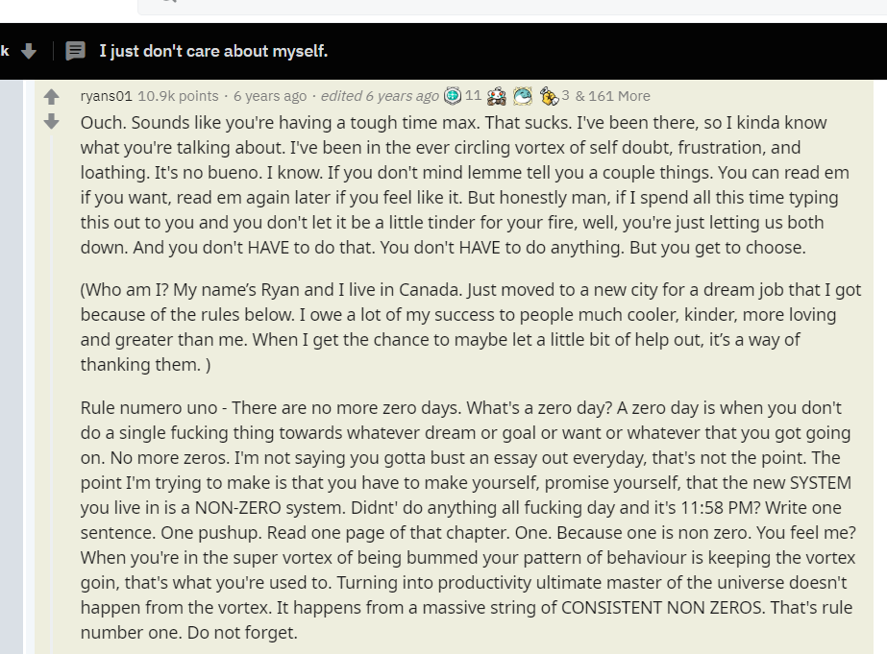
Task: Upvote the ryans01 comment
Action: [x=52, y=97]
